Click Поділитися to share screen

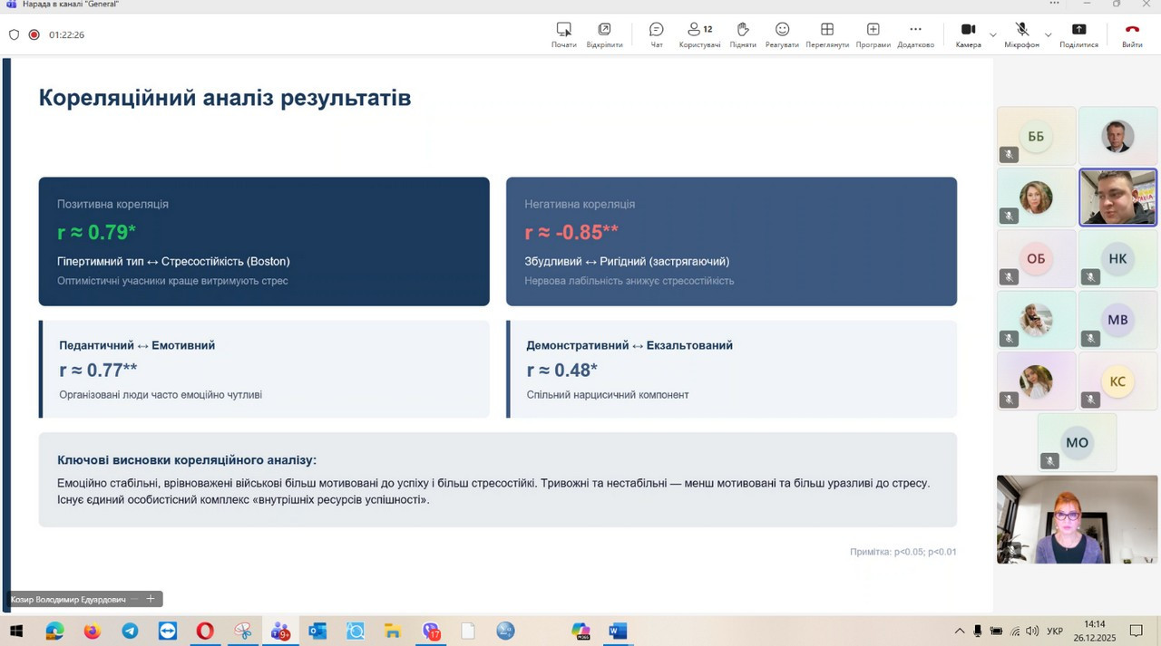click(1078, 34)
